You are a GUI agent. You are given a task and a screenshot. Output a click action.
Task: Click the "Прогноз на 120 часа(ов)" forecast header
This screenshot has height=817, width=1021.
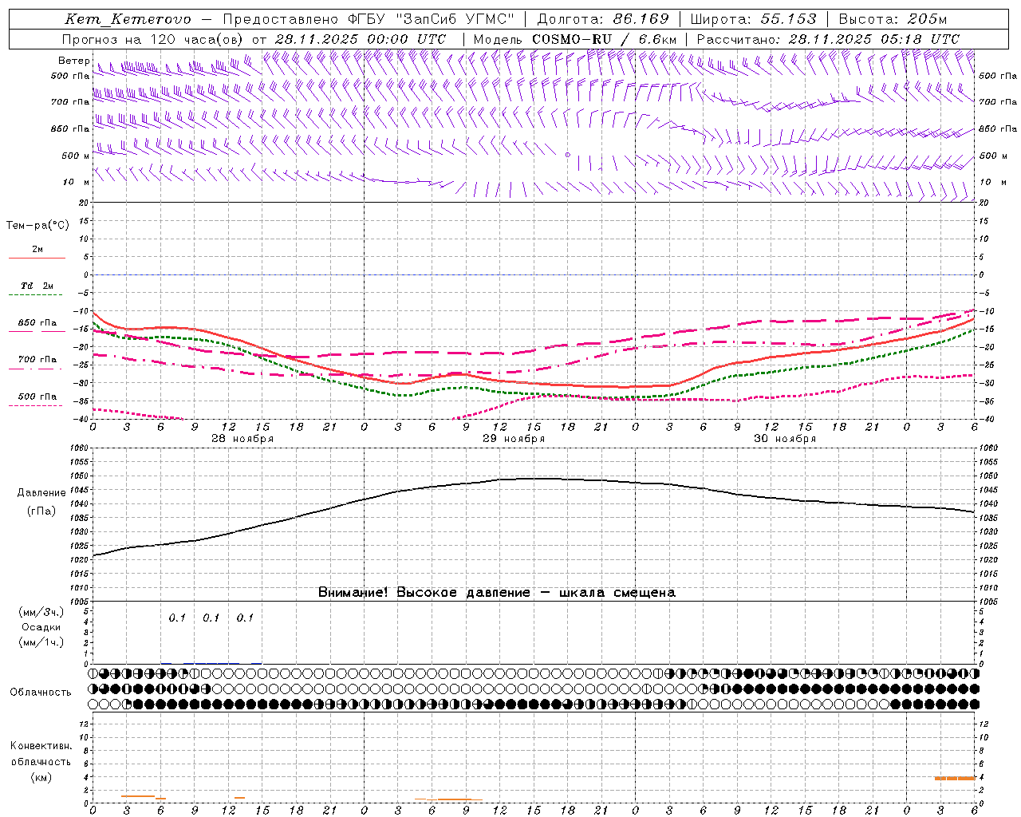(152, 39)
